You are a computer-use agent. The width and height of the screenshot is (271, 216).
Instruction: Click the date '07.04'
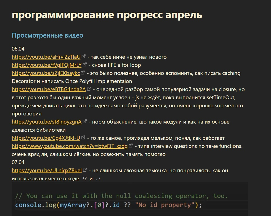(x=18, y=162)
